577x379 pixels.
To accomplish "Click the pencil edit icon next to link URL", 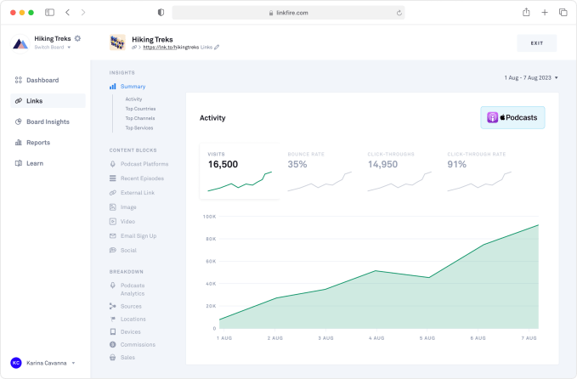I will tap(217, 48).
